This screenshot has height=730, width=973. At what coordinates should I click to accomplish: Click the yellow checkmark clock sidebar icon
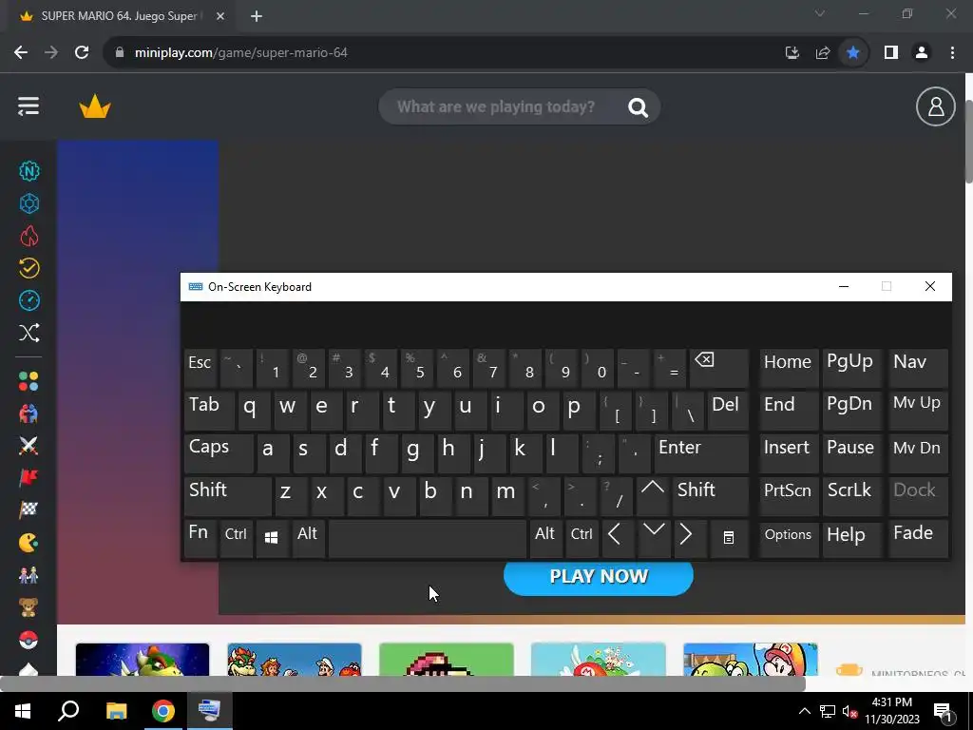point(29,268)
